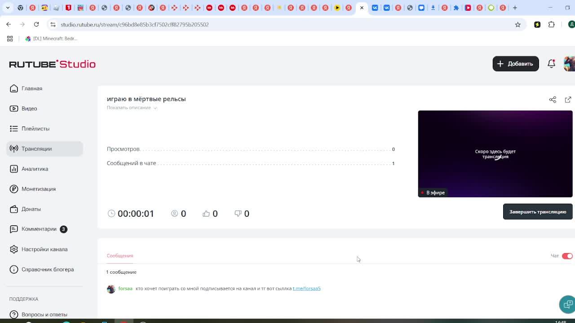Click the RUTUBE Studio logo
This screenshot has width=575, height=323.
pos(52,64)
